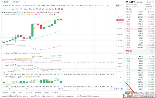This screenshot has width=156, height=98.
Task: Switch to BTC/USDT chart tab
Action: tap(17, 2)
